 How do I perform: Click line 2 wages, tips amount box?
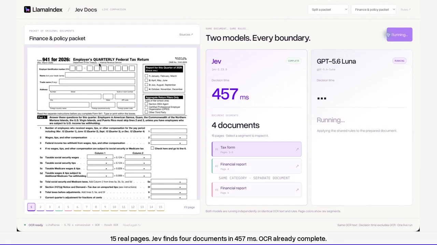click(x=169, y=137)
